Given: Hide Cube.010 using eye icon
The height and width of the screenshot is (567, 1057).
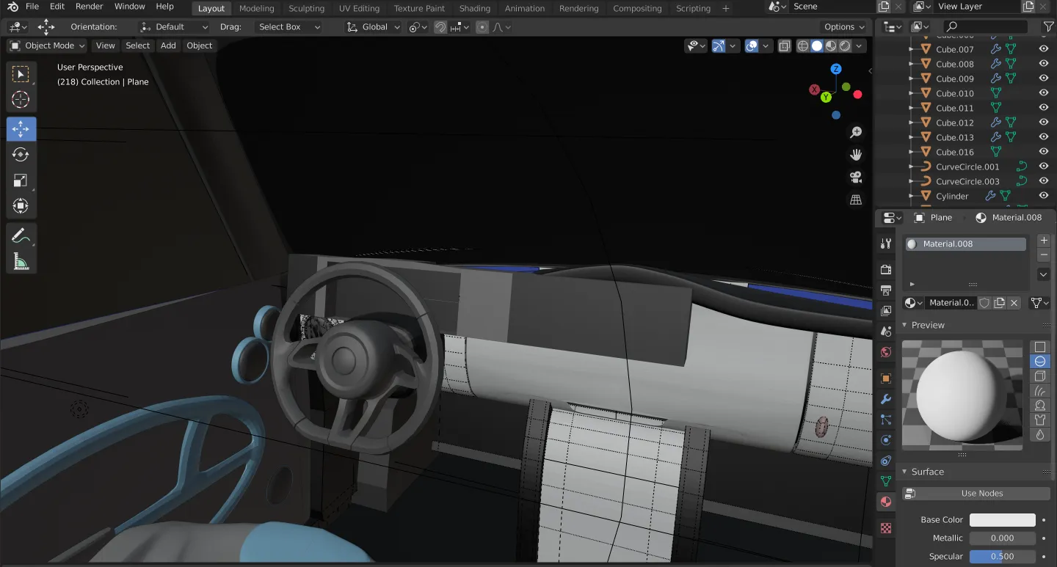Looking at the screenshot, I should tap(1043, 93).
